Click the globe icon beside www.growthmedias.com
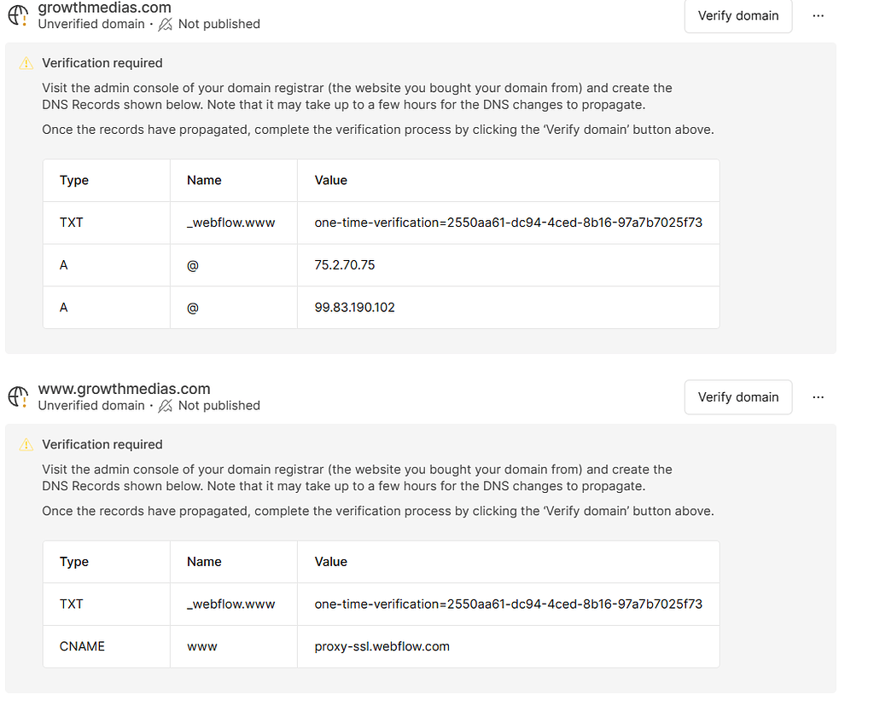The height and width of the screenshot is (723, 874). point(18,396)
